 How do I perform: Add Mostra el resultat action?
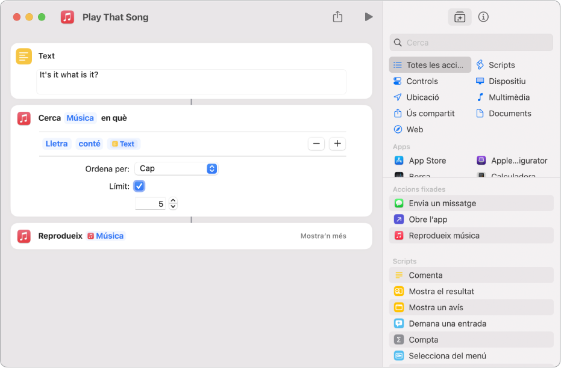471,291
